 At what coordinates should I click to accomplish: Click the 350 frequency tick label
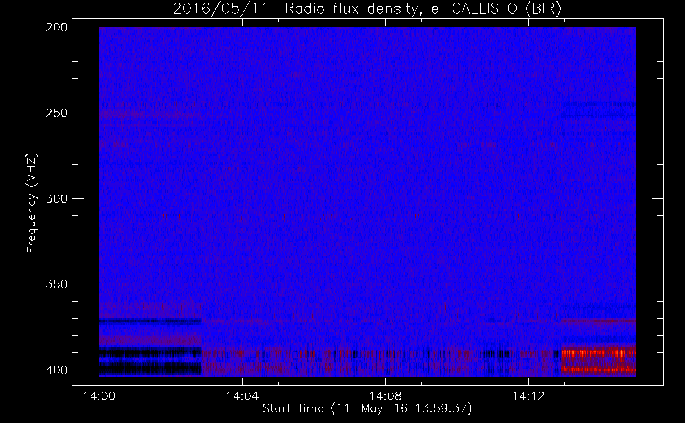56,284
